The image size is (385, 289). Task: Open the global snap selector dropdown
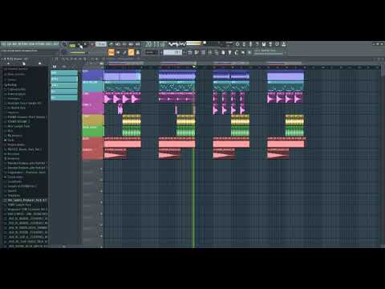click(x=152, y=52)
